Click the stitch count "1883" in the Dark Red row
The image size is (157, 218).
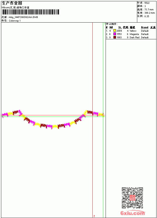point(119,38)
